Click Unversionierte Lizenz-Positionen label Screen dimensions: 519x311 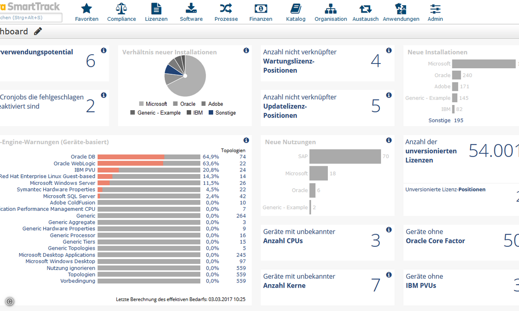tap(445, 189)
